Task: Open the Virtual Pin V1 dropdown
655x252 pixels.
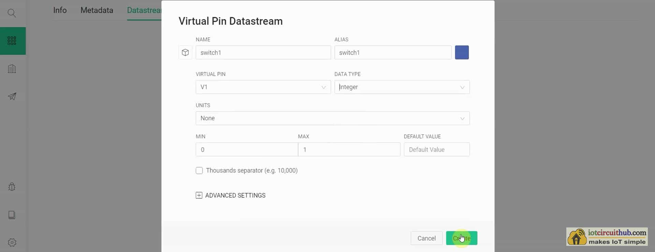Action: (263, 87)
